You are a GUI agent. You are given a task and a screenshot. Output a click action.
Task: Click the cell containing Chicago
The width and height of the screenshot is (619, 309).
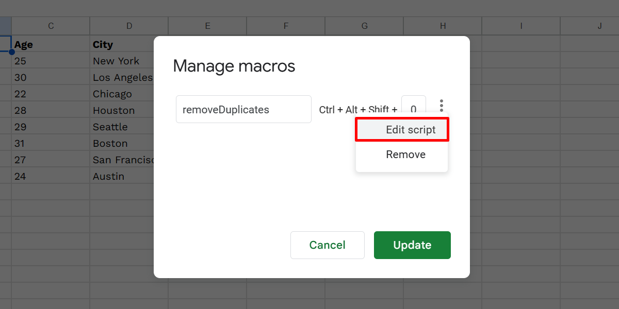pyautogui.click(x=112, y=94)
